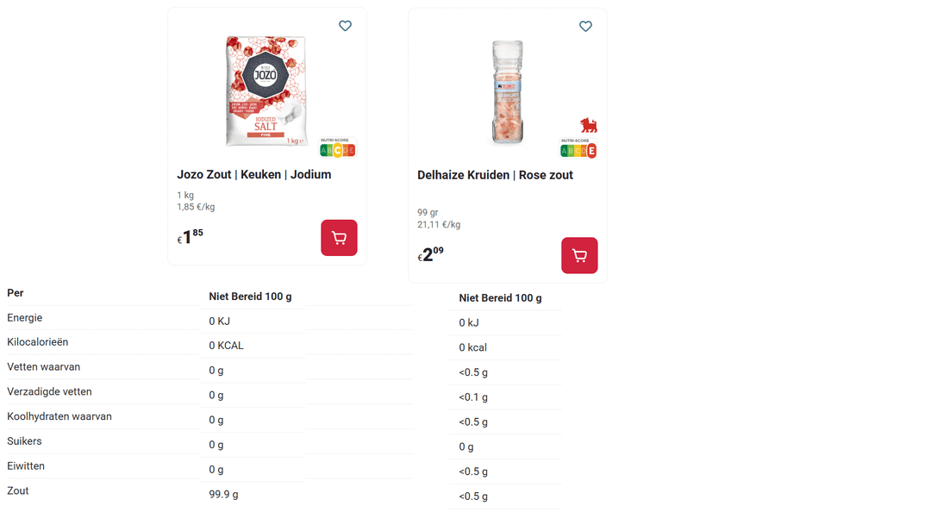Select the Zout row label

pyautogui.click(x=18, y=490)
